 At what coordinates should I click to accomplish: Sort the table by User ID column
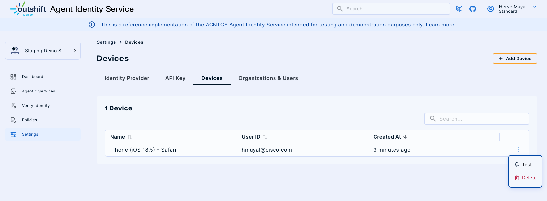click(x=265, y=137)
